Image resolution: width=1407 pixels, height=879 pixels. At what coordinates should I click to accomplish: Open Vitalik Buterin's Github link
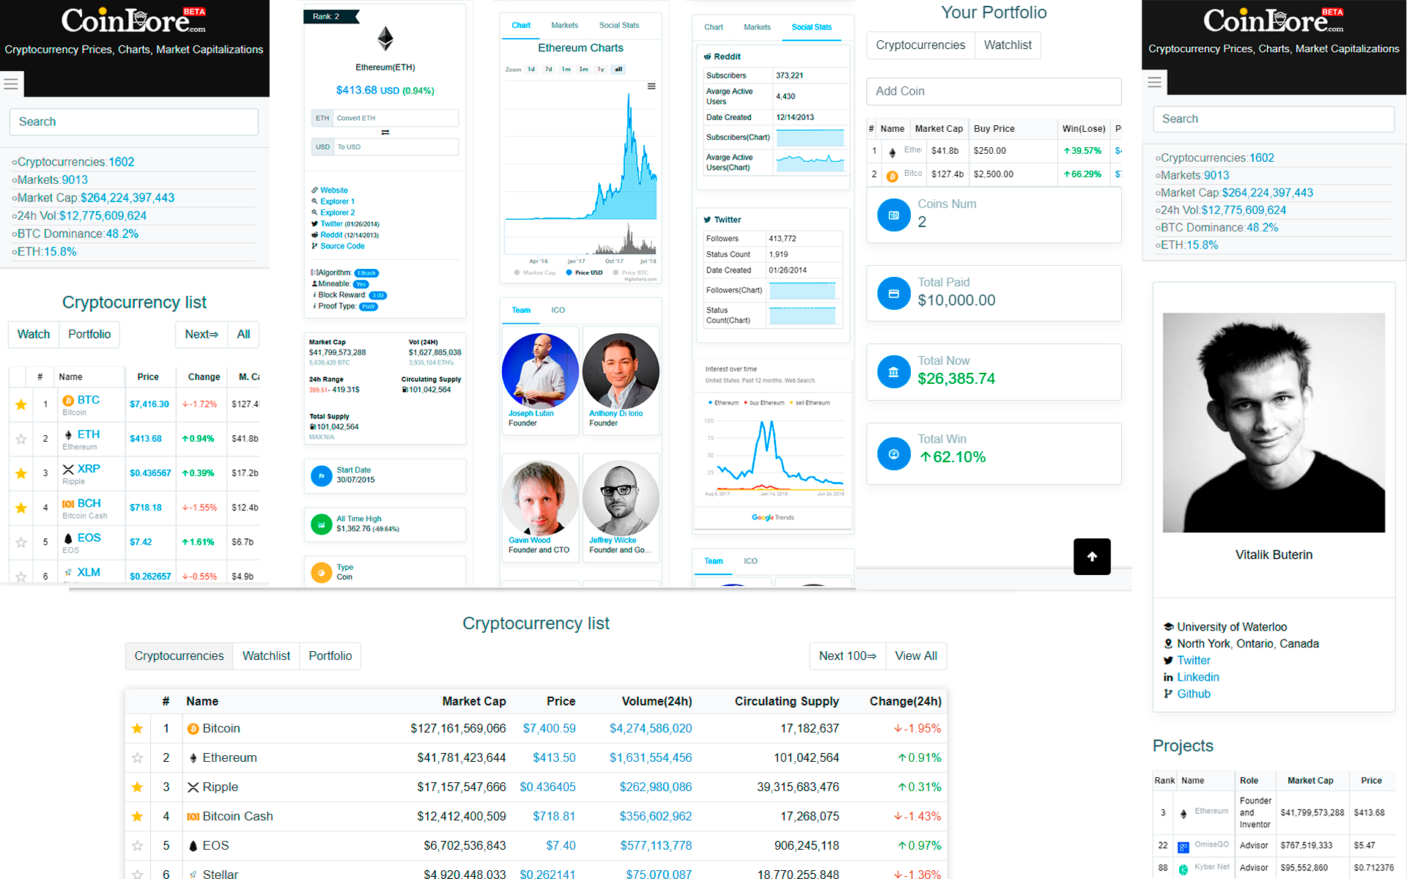pyautogui.click(x=1193, y=694)
